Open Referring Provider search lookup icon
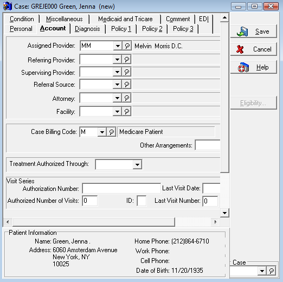The image size is (283, 282). pos(126,59)
